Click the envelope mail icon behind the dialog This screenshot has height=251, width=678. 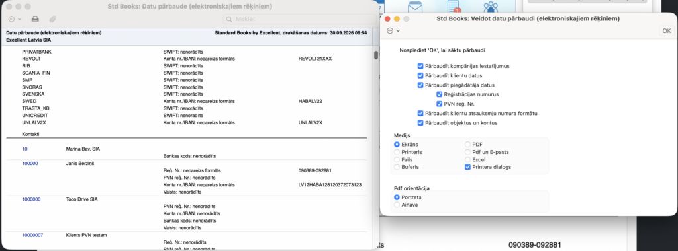pyautogui.click(x=415, y=7)
